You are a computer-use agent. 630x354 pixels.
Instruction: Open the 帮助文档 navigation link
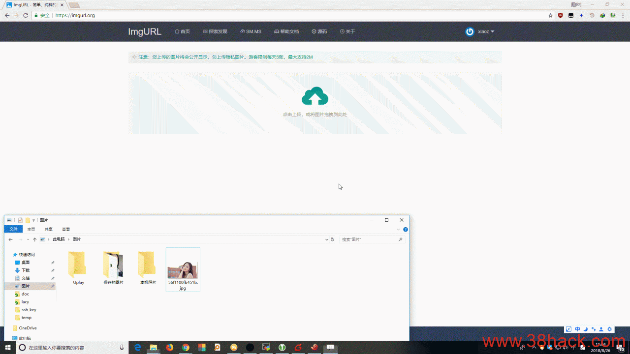(x=286, y=31)
